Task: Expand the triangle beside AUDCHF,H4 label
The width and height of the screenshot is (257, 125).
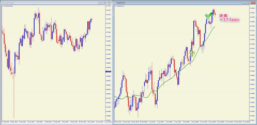Action: click(x=115, y=6)
